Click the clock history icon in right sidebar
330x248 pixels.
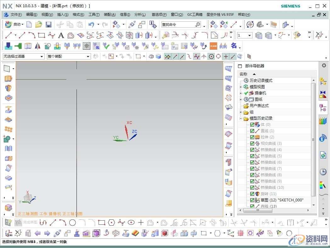[323, 172]
